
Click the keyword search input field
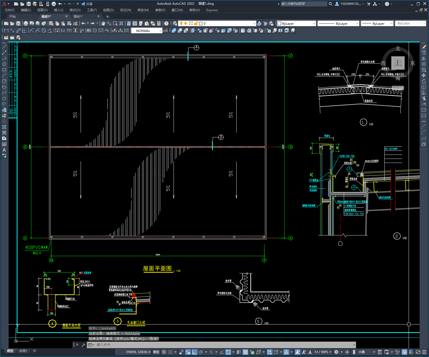(x=304, y=4)
